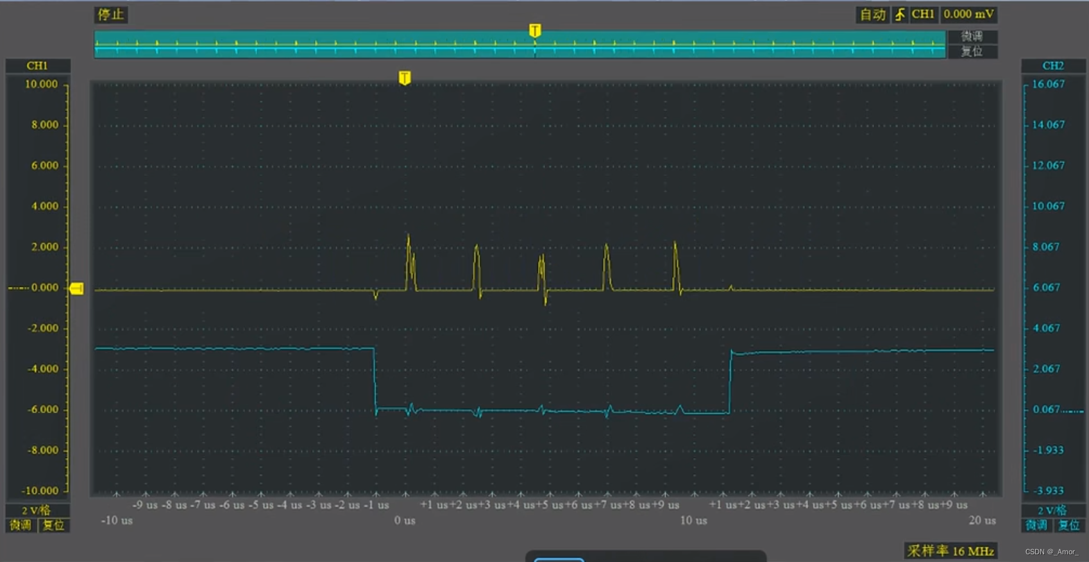The height and width of the screenshot is (562, 1089).
Task: Open CH1 2 V/格 vertical scale setting
Action: click(x=37, y=511)
